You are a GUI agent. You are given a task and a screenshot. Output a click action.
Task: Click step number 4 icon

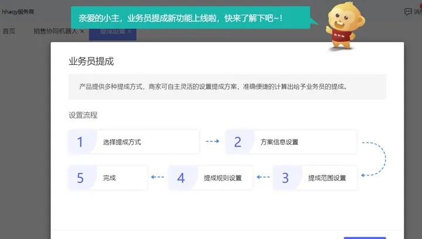coord(181,178)
